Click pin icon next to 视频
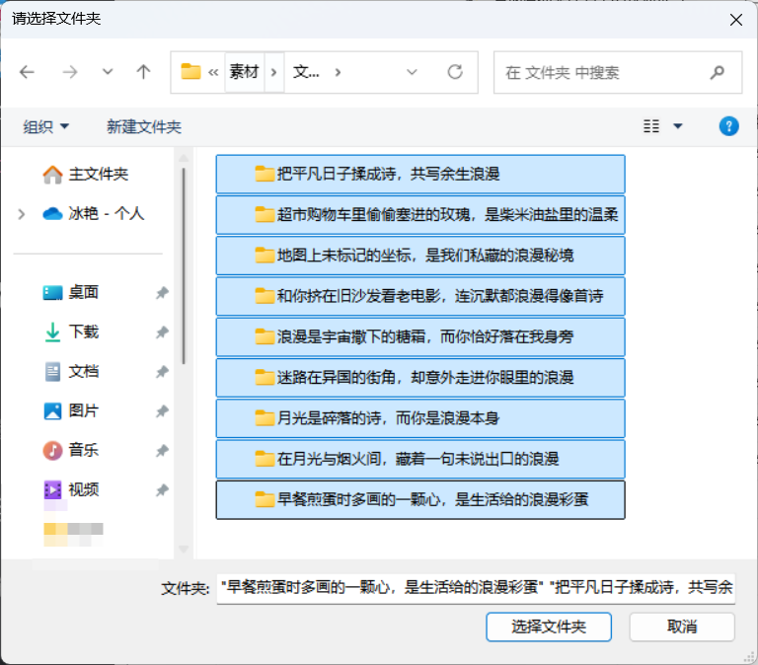Screen dimensions: 758x665 (163, 490)
